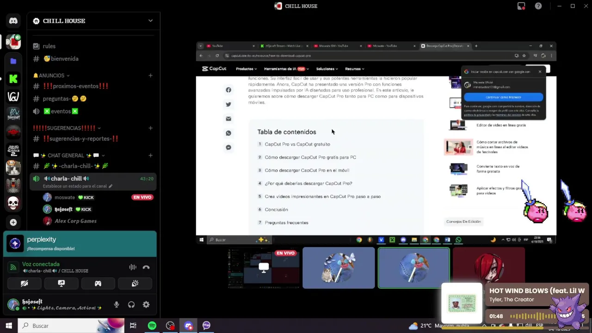Image resolution: width=592 pixels, height=333 pixels.
Task: Click the pencil to set channel status
Action: [110, 186]
